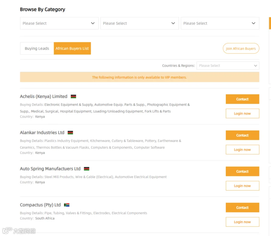Click South Africa flag beside Compactus (Pty) Ltd

(67, 205)
